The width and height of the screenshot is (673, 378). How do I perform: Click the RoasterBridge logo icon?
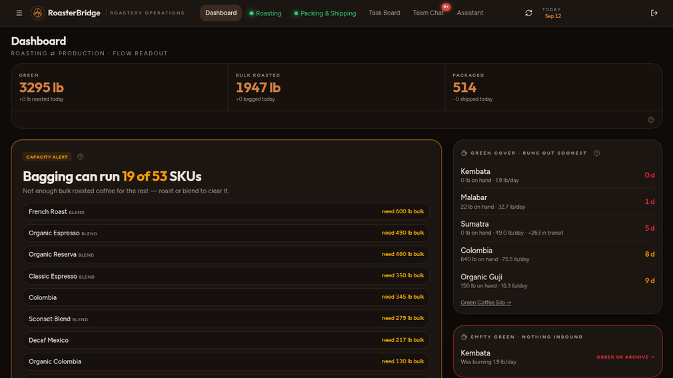pyautogui.click(x=38, y=13)
